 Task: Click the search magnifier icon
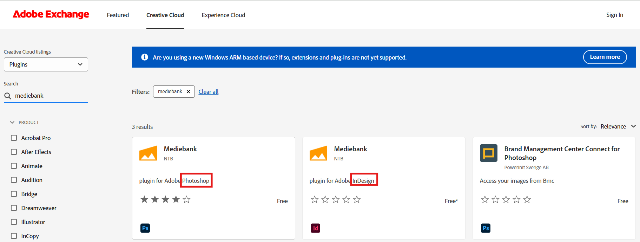(8, 96)
